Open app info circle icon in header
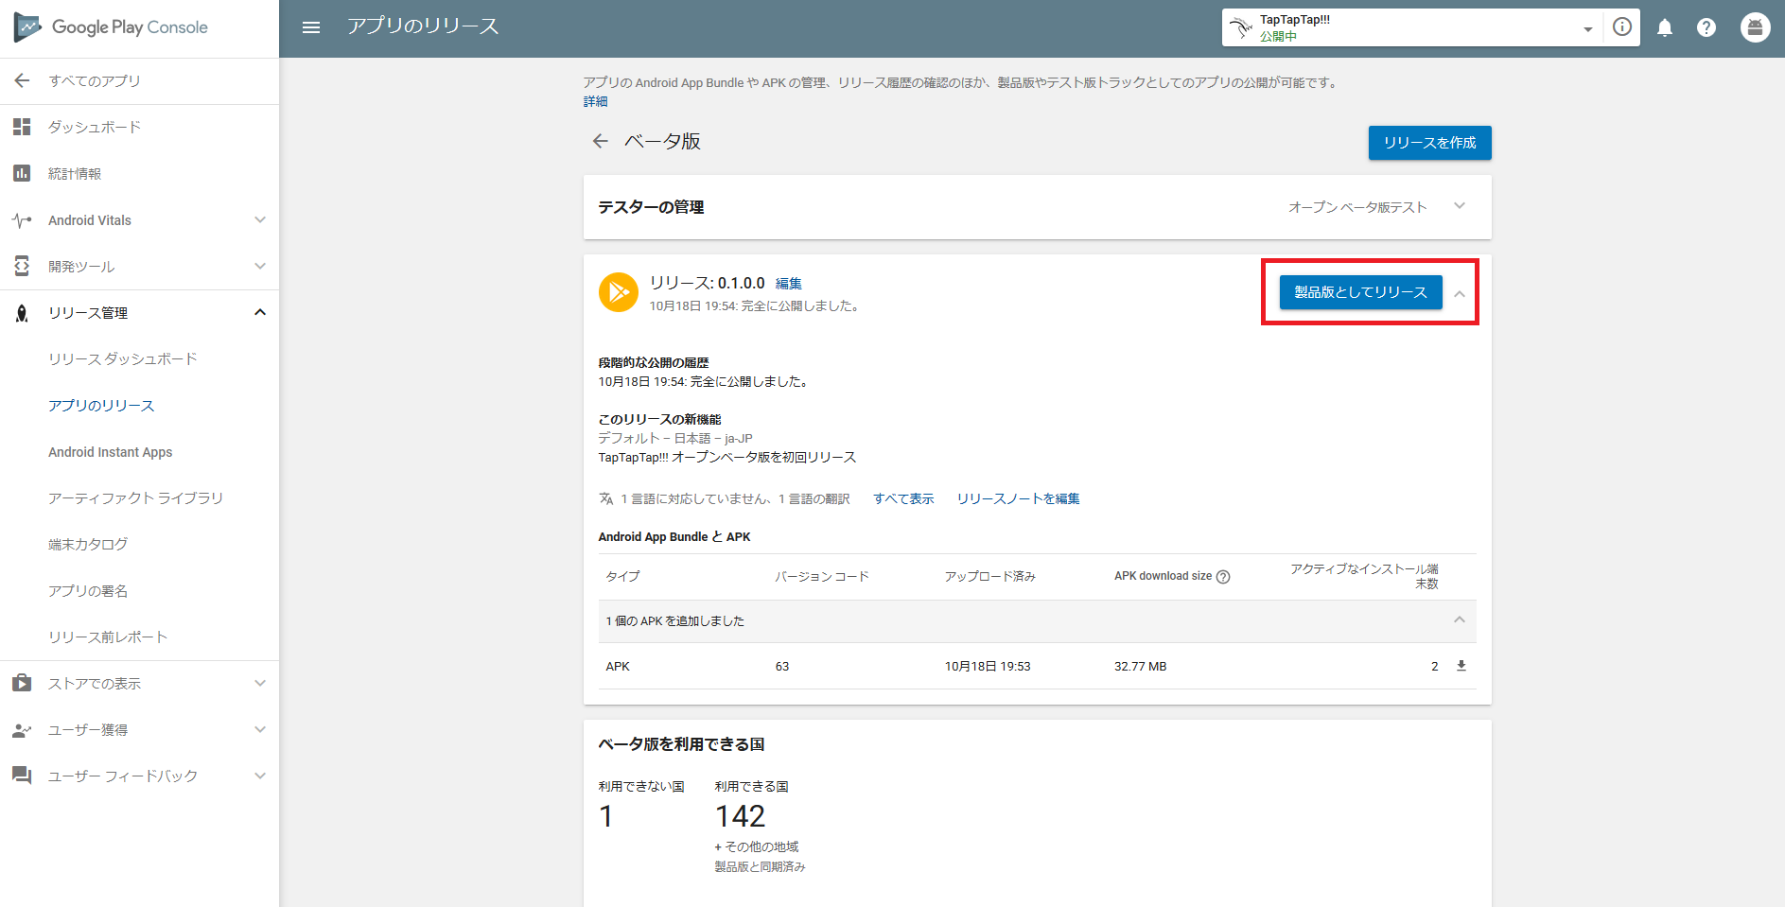The height and width of the screenshot is (907, 1785). (x=1622, y=27)
